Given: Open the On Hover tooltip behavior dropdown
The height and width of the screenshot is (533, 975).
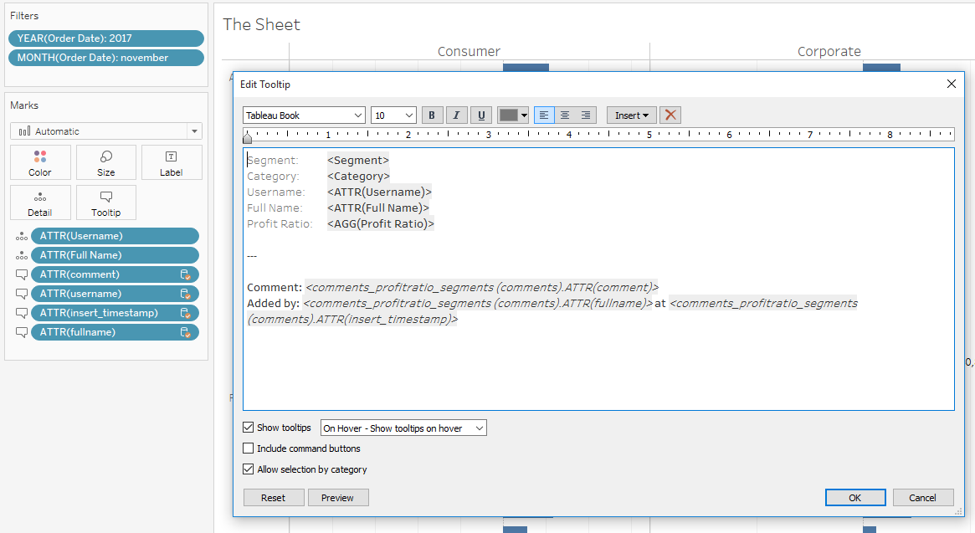Looking at the screenshot, I should tap(403, 428).
